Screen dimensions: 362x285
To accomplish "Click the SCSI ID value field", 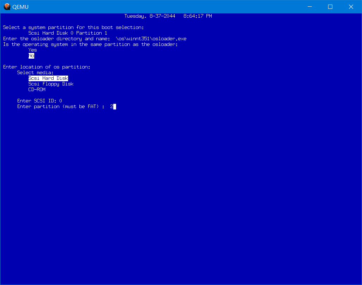I will pos(60,101).
